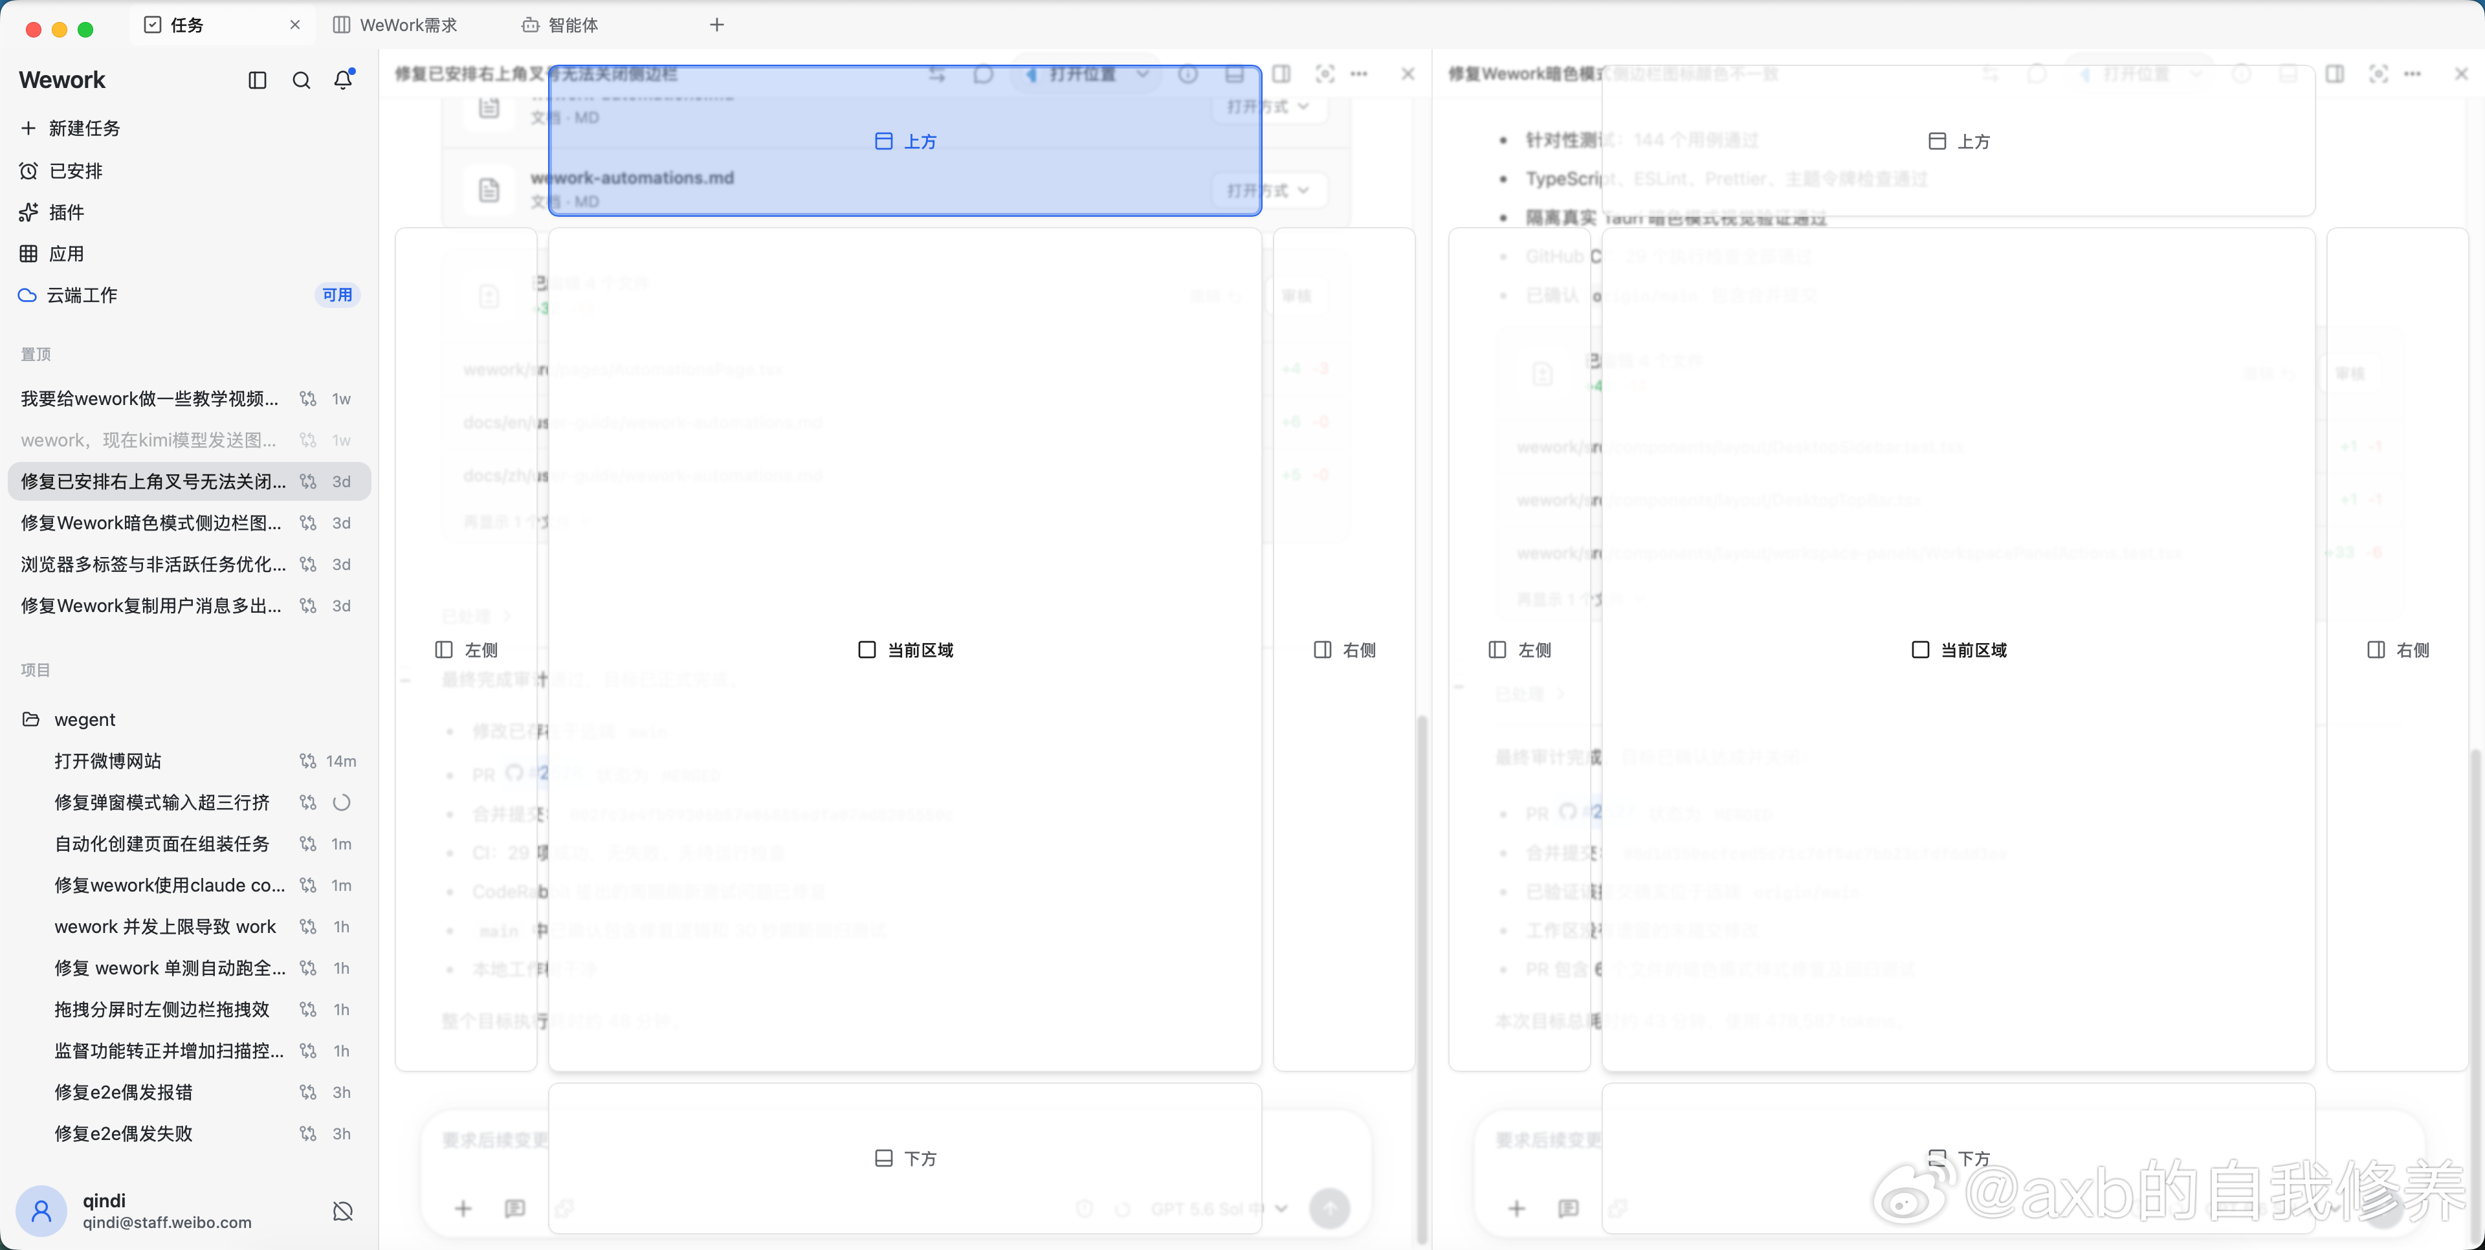The width and height of the screenshot is (2485, 1250).
Task: Close the 修复Wework暗色模式 pane
Action: (x=2461, y=74)
